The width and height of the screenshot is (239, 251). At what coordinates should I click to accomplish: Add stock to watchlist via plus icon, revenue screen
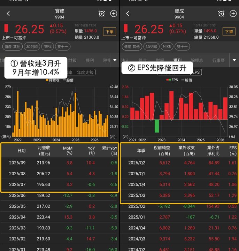(114, 14)
